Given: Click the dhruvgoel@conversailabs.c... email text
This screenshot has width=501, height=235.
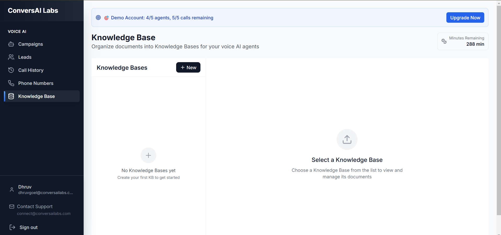Looking at the screenshot, I should tap(46, 193).
